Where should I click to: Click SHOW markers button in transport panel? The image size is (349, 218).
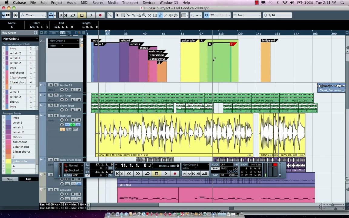coord(244,165)
